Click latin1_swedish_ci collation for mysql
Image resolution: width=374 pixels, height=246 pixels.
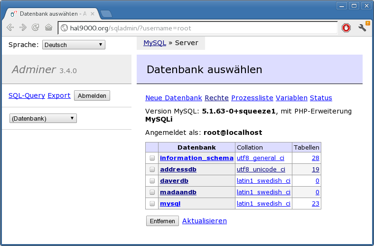[x=263, y=204]
